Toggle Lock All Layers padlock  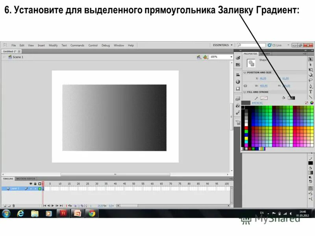coord(35,184)
